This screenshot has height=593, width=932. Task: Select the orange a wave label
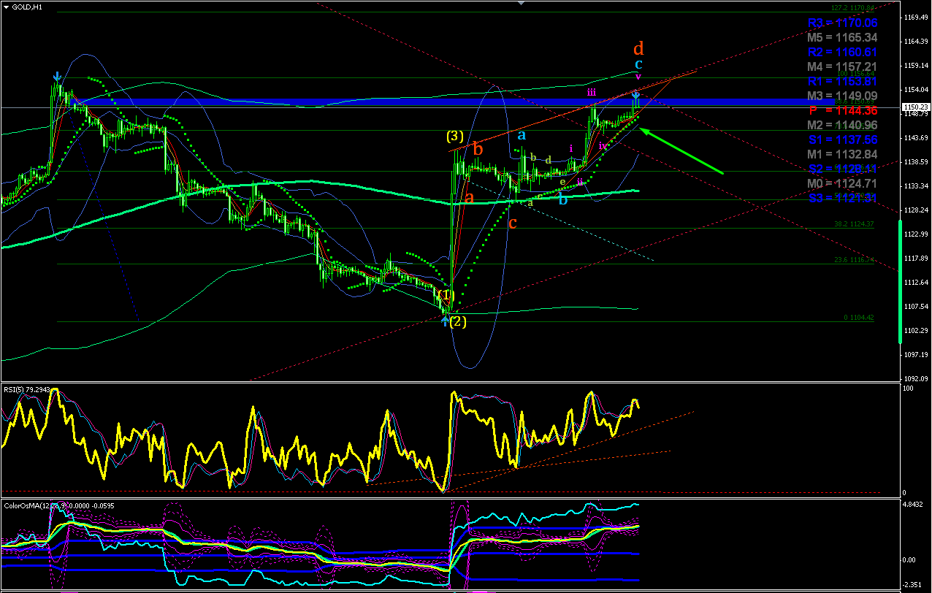tap(470, 197)
